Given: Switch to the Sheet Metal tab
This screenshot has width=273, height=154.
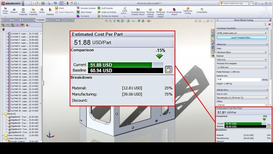Looking at the screenshot, I should [x=28, y=20].
